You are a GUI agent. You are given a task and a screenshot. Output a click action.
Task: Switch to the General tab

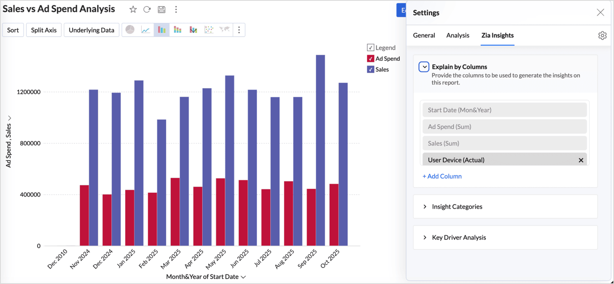point(424,35)
